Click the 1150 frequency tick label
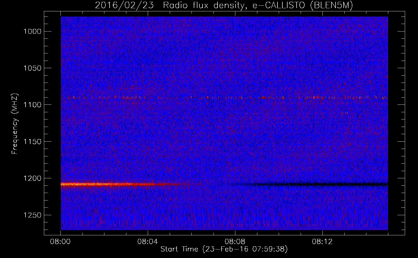 (x=33, y=142)
